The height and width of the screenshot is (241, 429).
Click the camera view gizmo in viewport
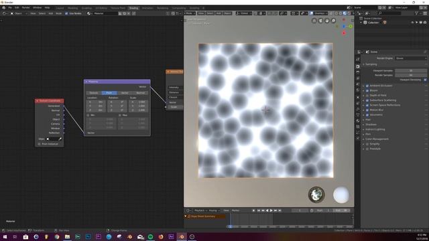320,21
